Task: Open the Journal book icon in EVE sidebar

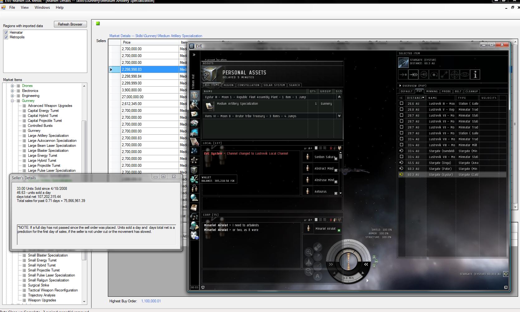Action: click(x=195, y=207)
